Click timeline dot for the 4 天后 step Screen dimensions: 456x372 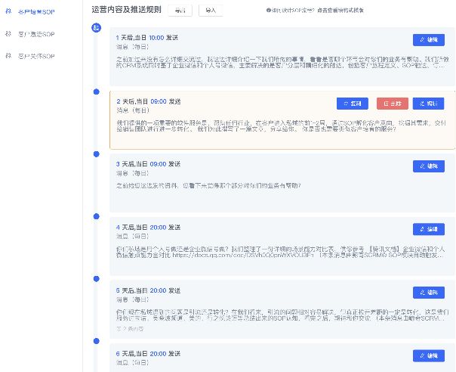click(97, 216)
